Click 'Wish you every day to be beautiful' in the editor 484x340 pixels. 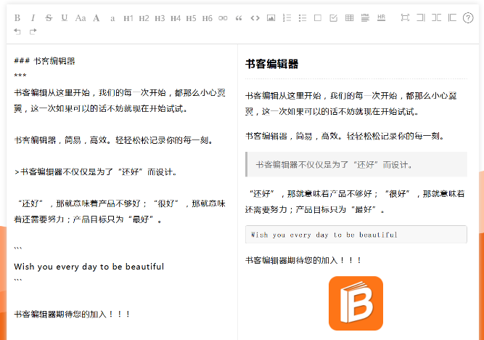89,267
